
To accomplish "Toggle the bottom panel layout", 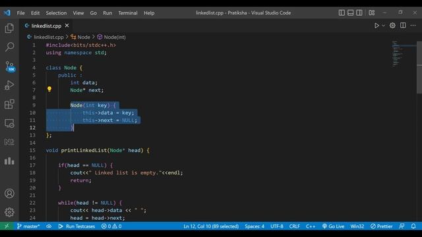I will coord(350,13).
